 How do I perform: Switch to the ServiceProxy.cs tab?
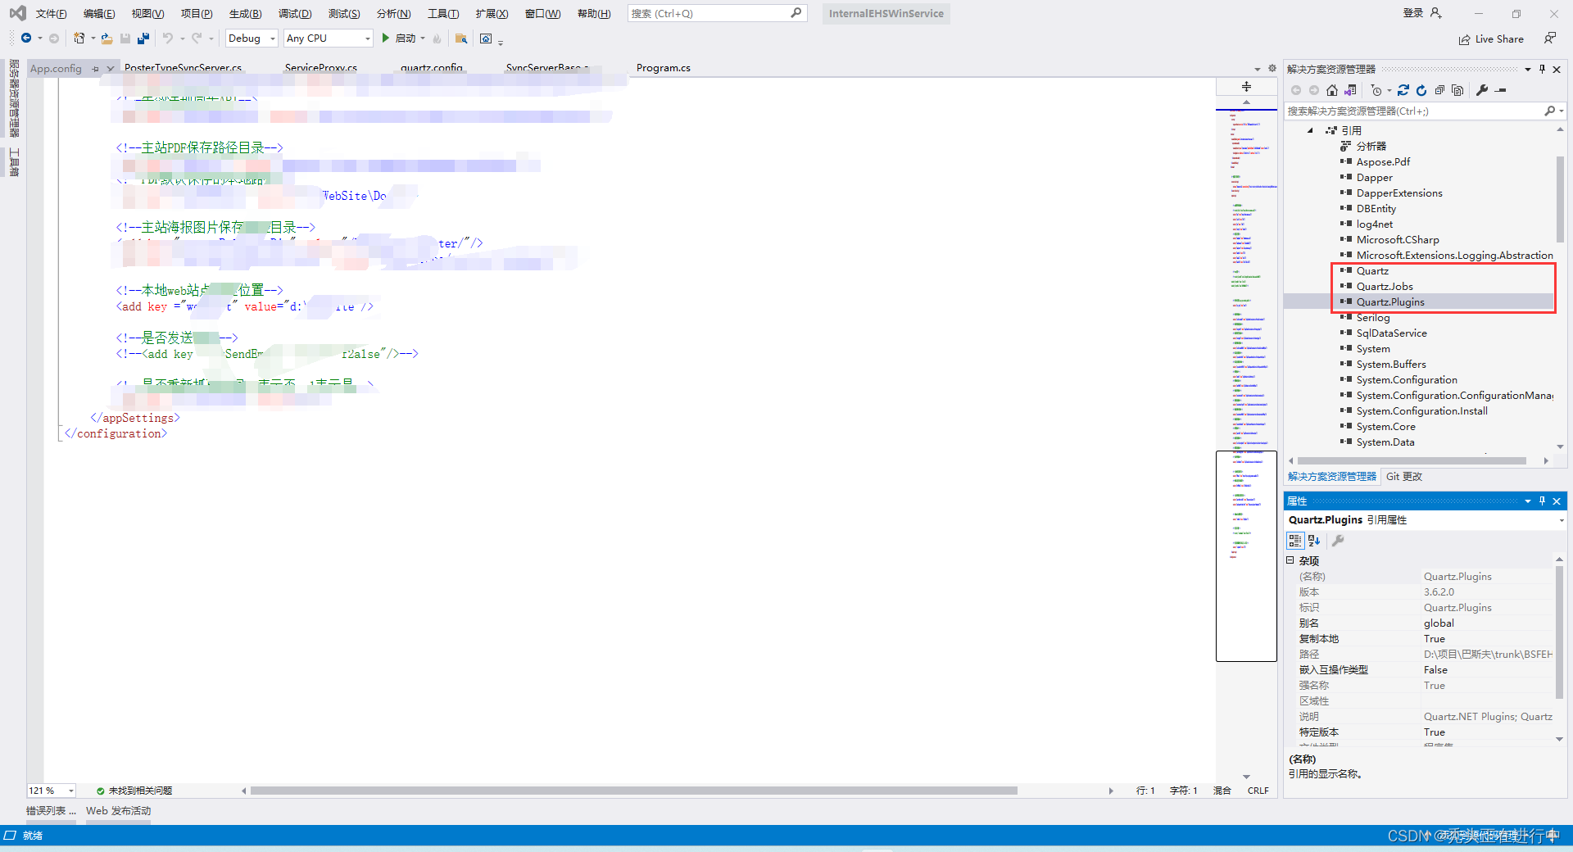point(321,68)
